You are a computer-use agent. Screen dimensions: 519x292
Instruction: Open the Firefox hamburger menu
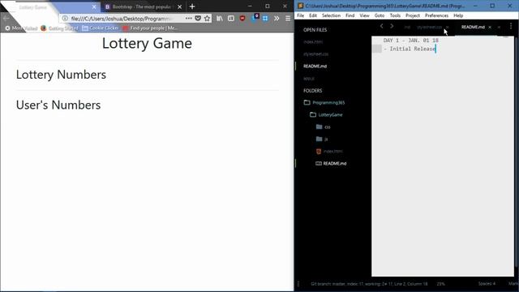(288, 19)
